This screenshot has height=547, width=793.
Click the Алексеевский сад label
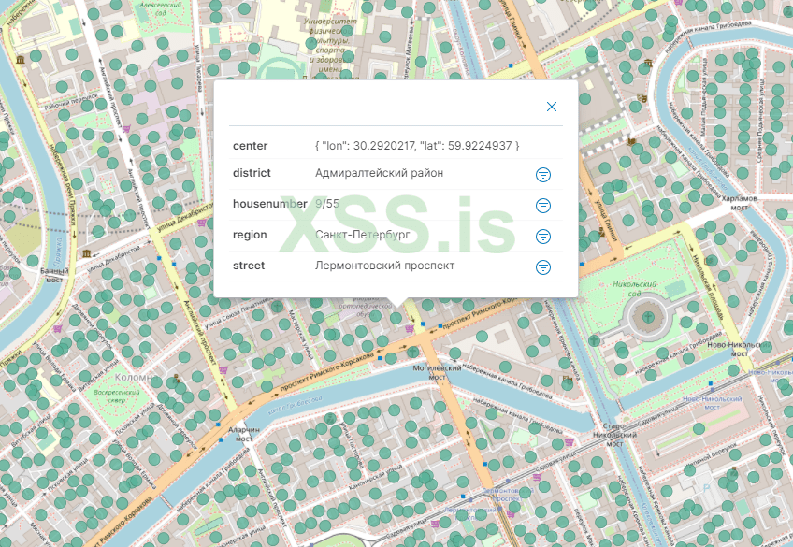point(160,8)
